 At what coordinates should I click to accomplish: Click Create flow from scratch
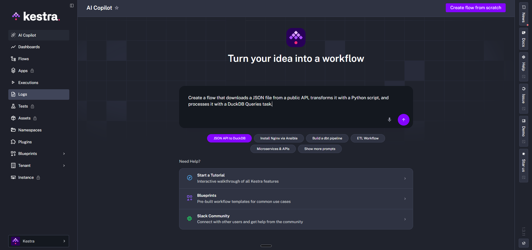(x=475, y=7)
